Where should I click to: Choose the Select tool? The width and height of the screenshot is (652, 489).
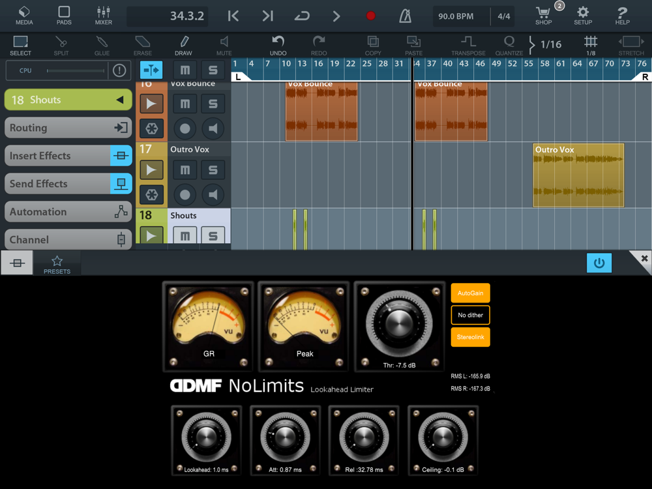tap(20, 46)
